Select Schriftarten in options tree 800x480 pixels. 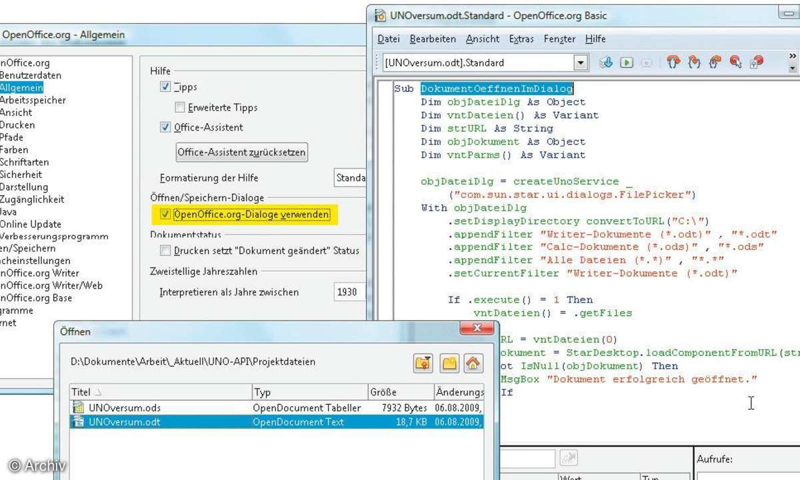point(25,162)
